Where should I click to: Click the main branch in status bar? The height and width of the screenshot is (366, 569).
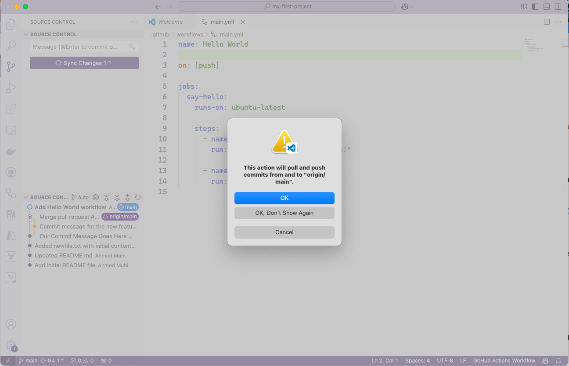(x=28, y=361)
